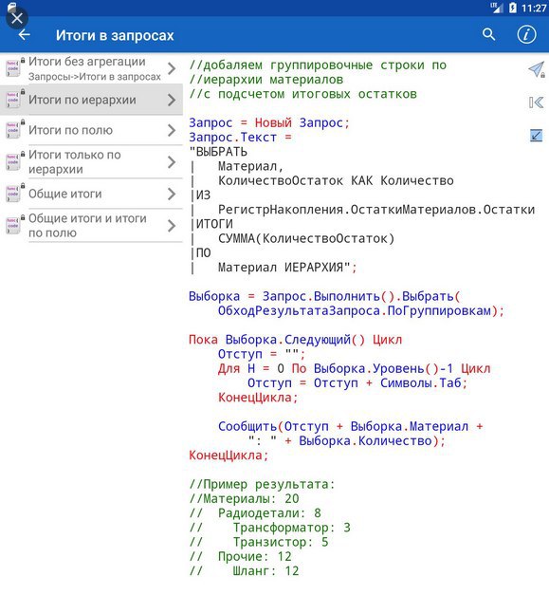The width and height of the screenshot is (549, 595).
Task: Expand chevron for 'Общие итоги и итоги по полю'
Action: (172, 226)
